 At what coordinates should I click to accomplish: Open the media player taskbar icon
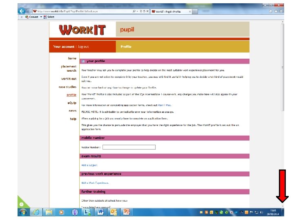point(62,212)
